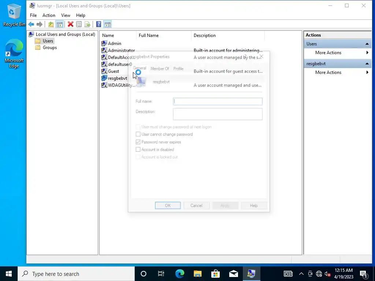Open Task View on the taskbar
Image resolution: width=375 pixels, height=281 pixels.
(x=161, y=274)
